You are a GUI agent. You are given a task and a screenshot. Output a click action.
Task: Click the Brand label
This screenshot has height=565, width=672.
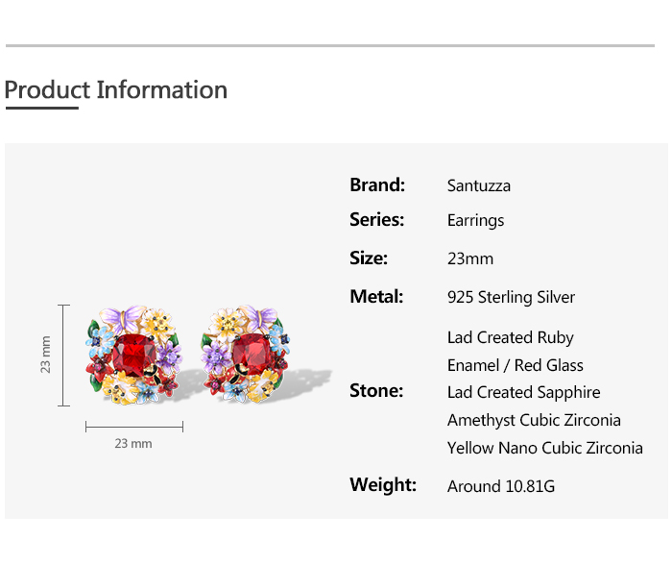tap(377, 185)
